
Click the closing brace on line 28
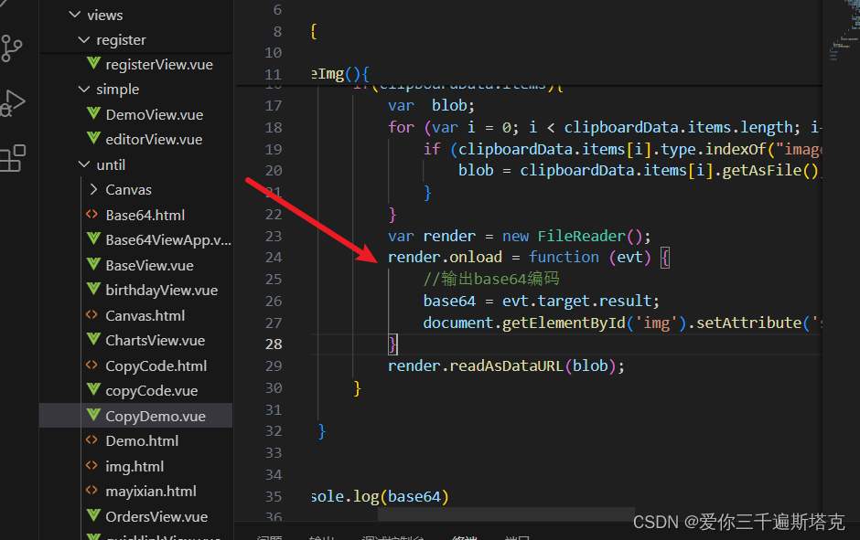(x=392, y=344)
